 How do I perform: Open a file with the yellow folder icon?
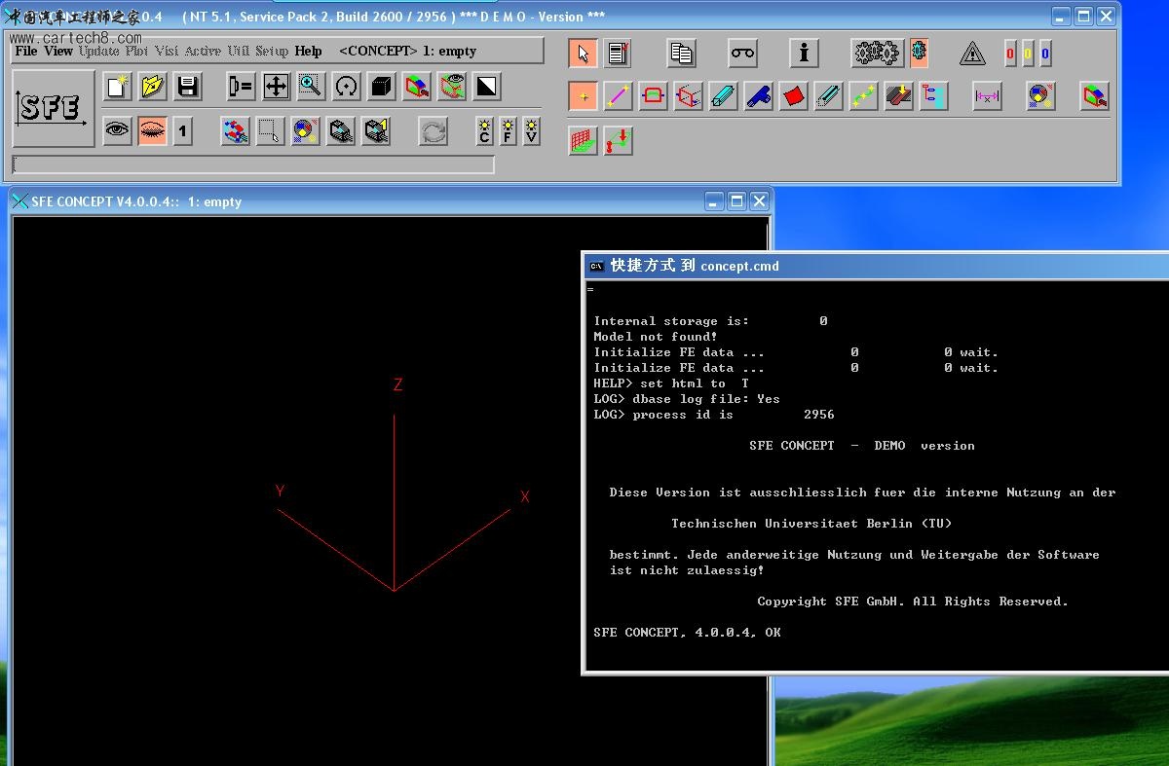[153, 87]
